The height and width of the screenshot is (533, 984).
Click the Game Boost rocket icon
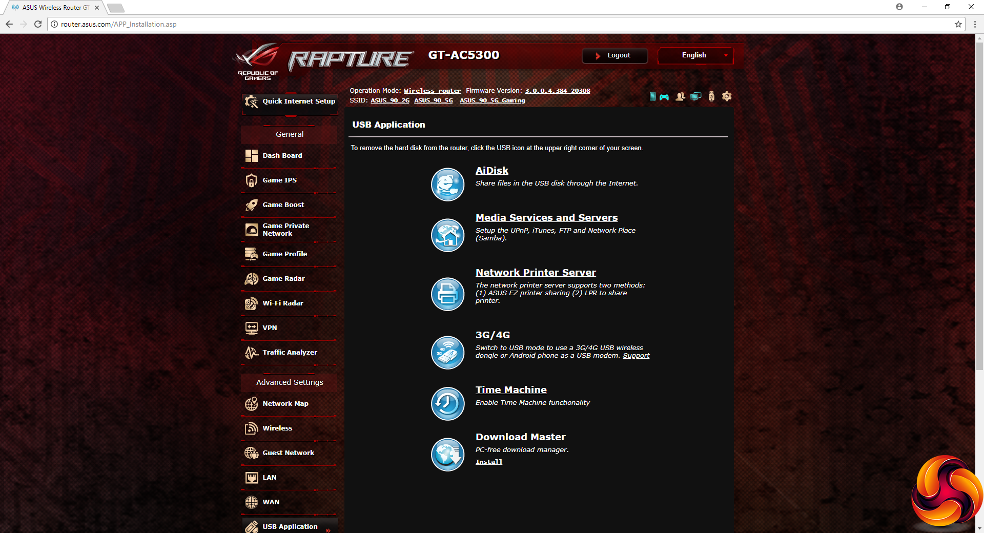(x=251, y=205)
